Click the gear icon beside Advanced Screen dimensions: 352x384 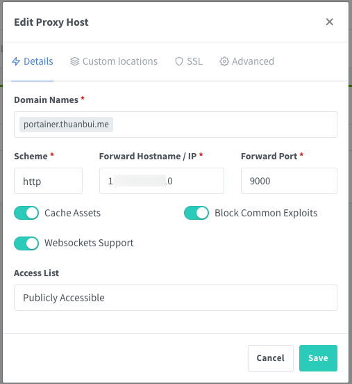click(224, 61)
